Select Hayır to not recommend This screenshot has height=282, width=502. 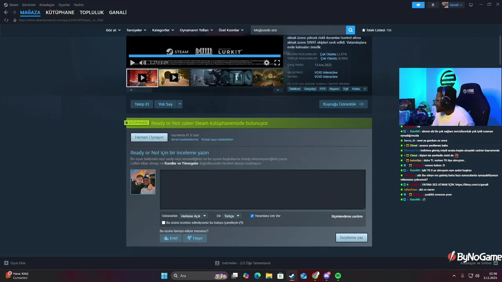pos(195,238)
